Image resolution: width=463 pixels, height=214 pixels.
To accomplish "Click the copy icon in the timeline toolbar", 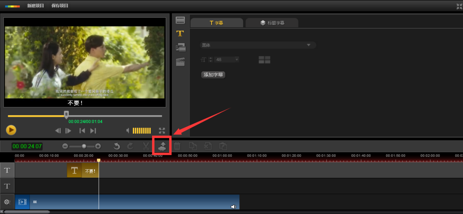I will point(193,146).
